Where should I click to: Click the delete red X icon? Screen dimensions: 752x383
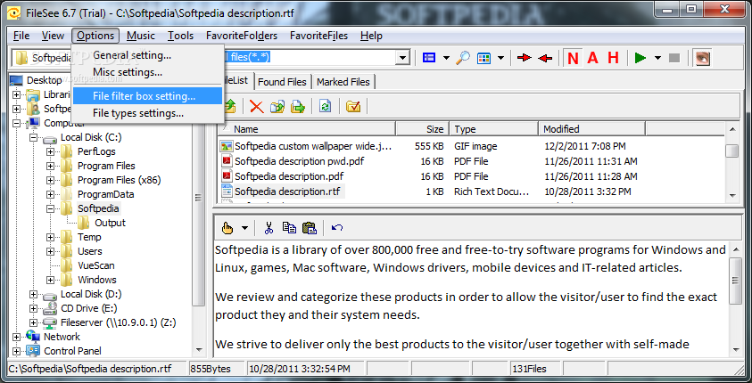point(257,106)
